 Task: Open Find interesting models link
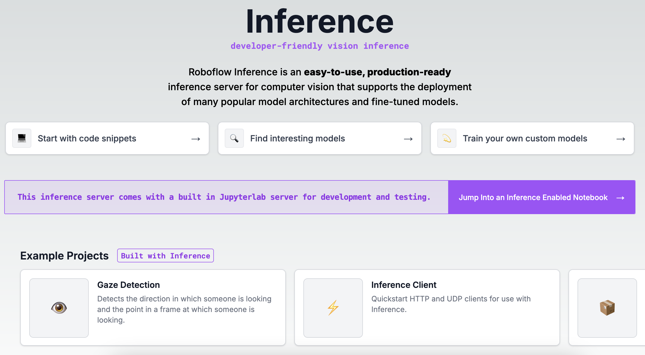pyautogui.click(x=298, y=138)
